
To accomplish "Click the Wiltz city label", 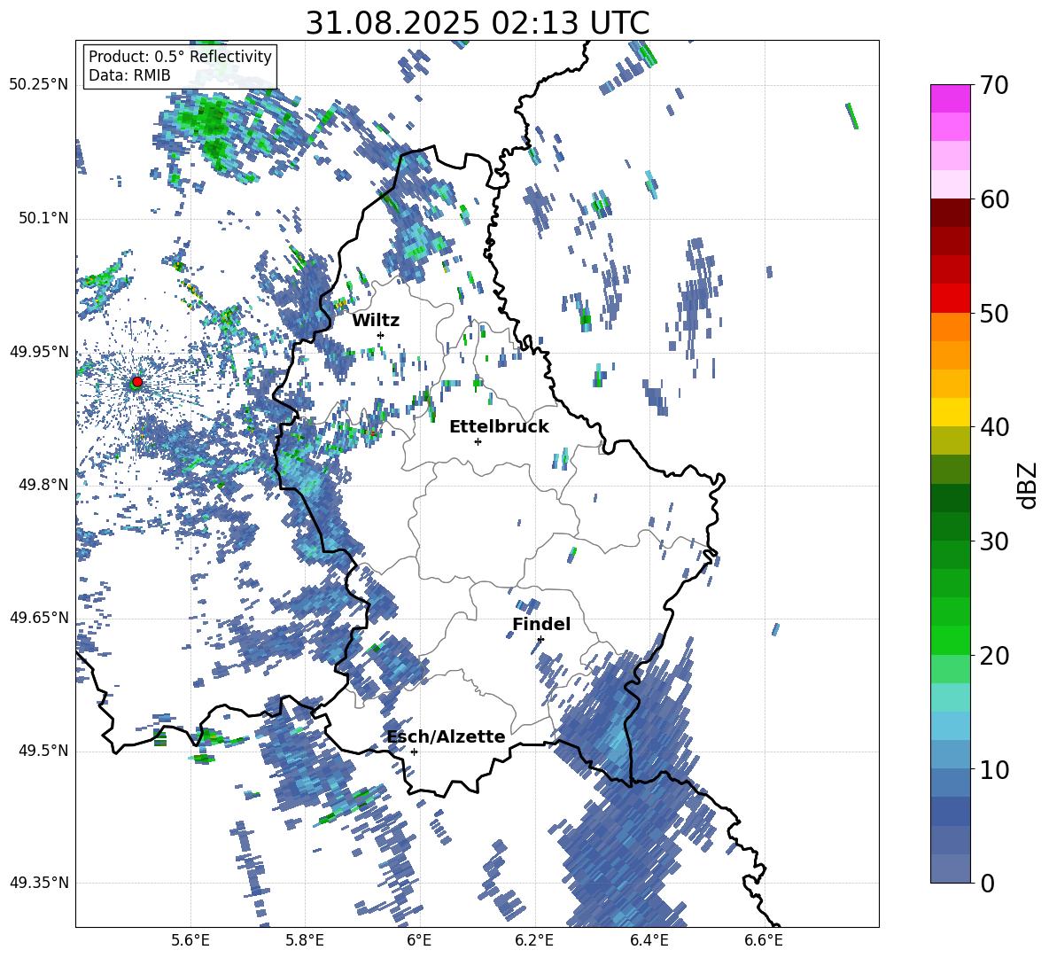I will 376,321.
